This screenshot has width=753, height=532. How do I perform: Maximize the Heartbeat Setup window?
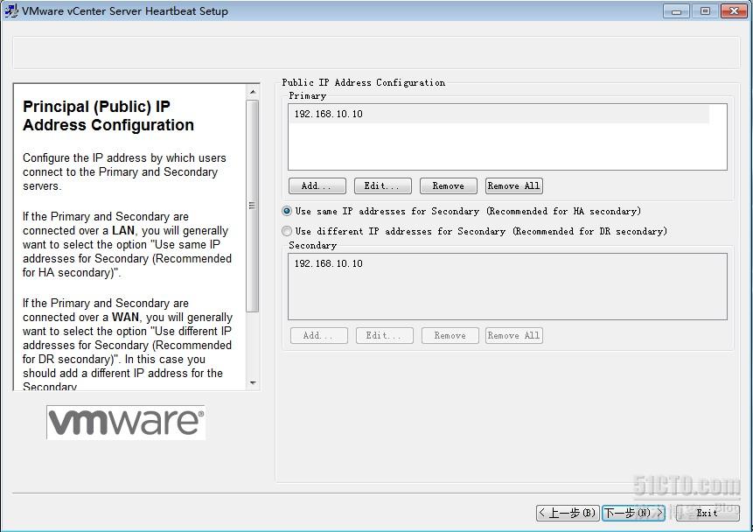705,10
